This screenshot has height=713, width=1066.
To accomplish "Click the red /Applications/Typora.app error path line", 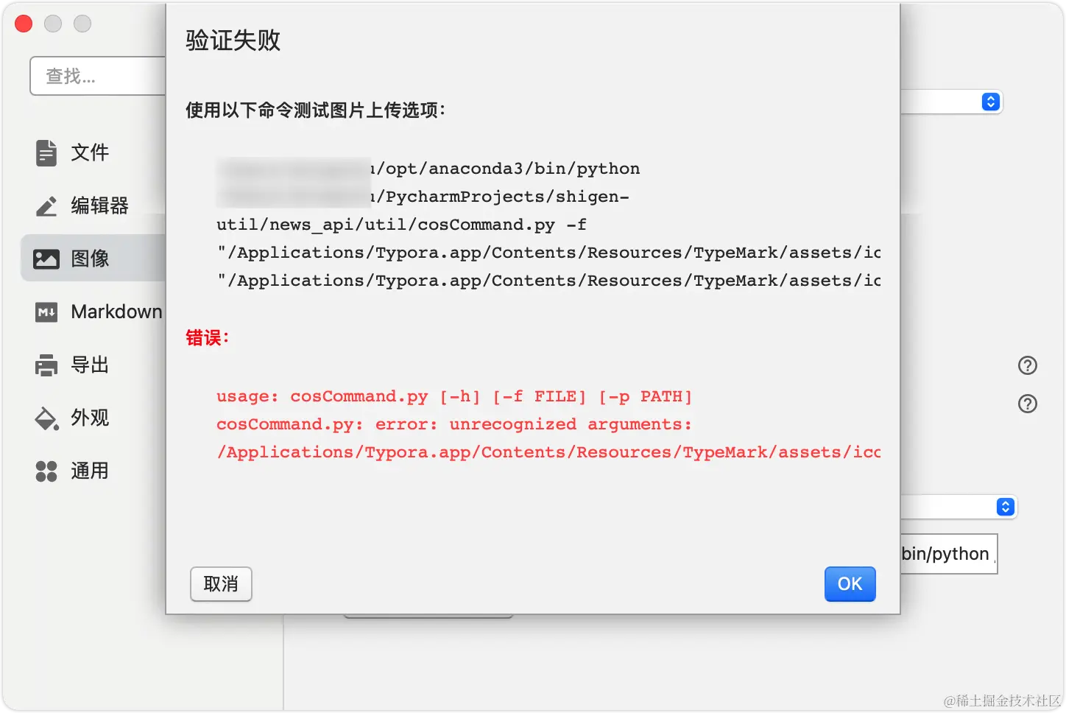I will (548, 452).
